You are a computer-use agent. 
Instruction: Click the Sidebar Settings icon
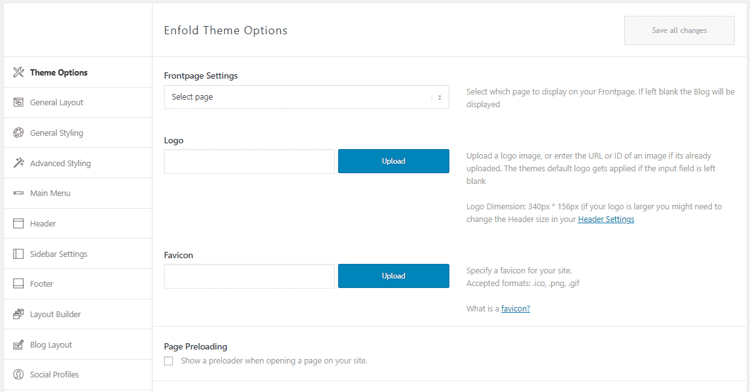pos(18,254)
